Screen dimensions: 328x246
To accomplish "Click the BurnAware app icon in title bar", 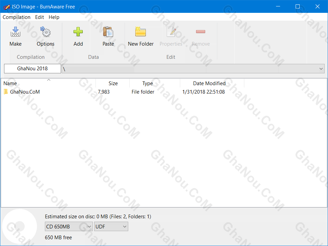I will click(6, 7).
